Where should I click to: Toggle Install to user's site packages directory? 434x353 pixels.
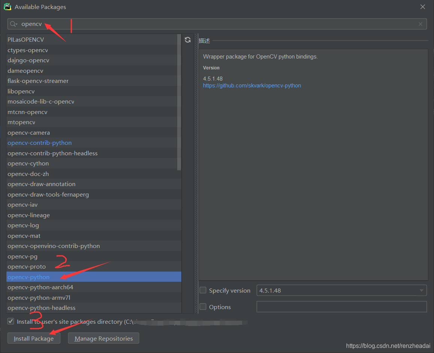coord(11,321)
